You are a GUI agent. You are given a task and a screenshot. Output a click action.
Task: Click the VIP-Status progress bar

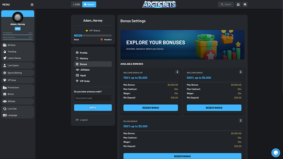coord(93,35)
